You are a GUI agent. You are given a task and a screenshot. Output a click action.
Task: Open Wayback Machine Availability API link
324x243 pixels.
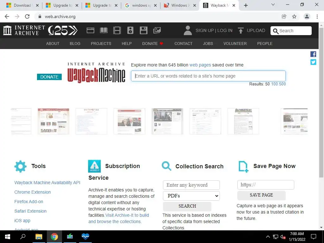tap(47, 183)
